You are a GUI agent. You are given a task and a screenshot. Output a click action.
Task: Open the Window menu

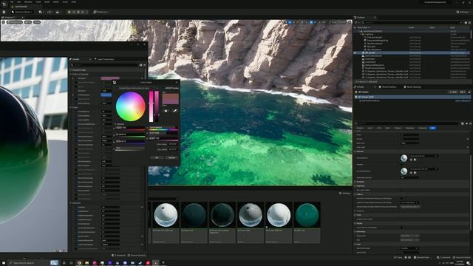28,1
